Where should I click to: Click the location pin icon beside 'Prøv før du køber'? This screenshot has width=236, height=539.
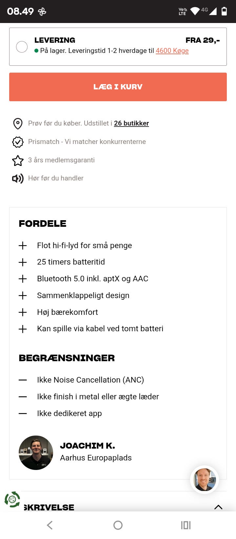(x=18, y=124)
